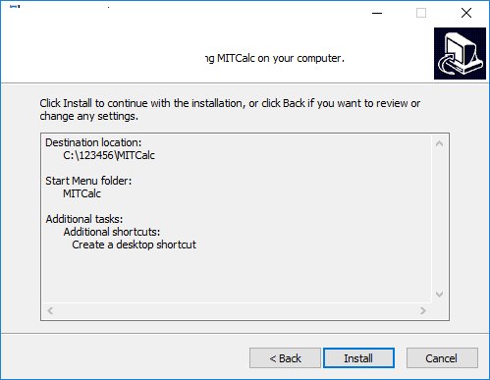The image size is (490, 380).
Task: Click the 'Additional tasks:' line in the summary
Action: pyautogui.click(x=84, y=219)
